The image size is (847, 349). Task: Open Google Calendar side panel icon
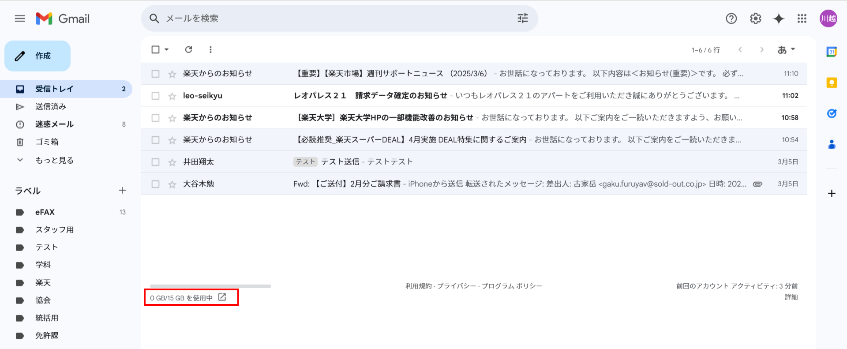pyautogui.click(x=832, y=52)
